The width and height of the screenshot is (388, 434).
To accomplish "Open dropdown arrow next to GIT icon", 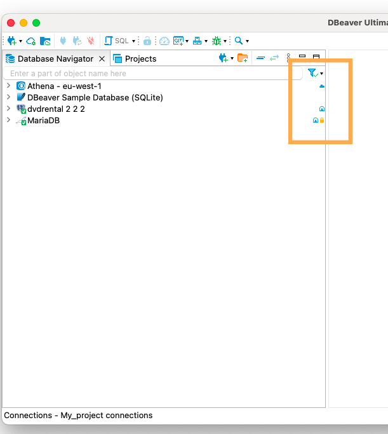I will click(187, 41).
